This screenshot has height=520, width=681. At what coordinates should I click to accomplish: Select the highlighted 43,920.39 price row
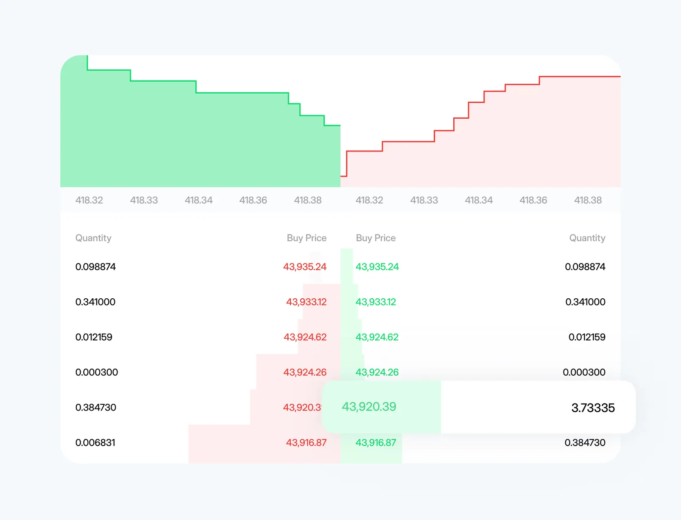479,407
